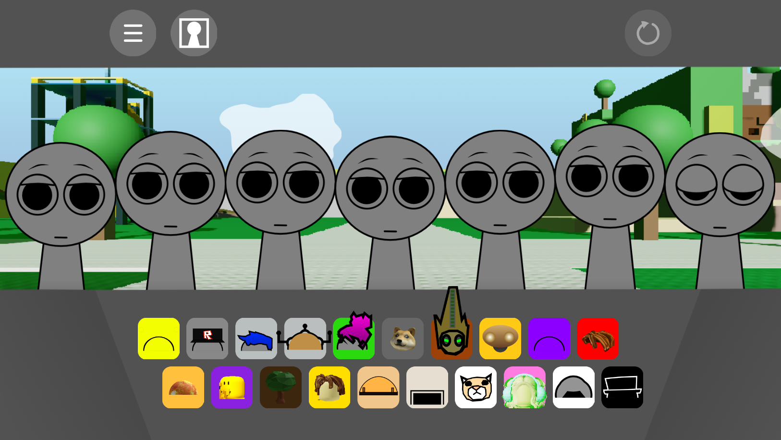Click the circular reset arrow button
This screenshot has width=781, height=440.
pyautogui.click(x=648, y=33)
